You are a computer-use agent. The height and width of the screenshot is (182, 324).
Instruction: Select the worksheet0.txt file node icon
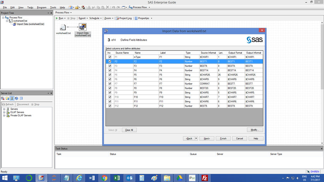[x=63, y=28]
